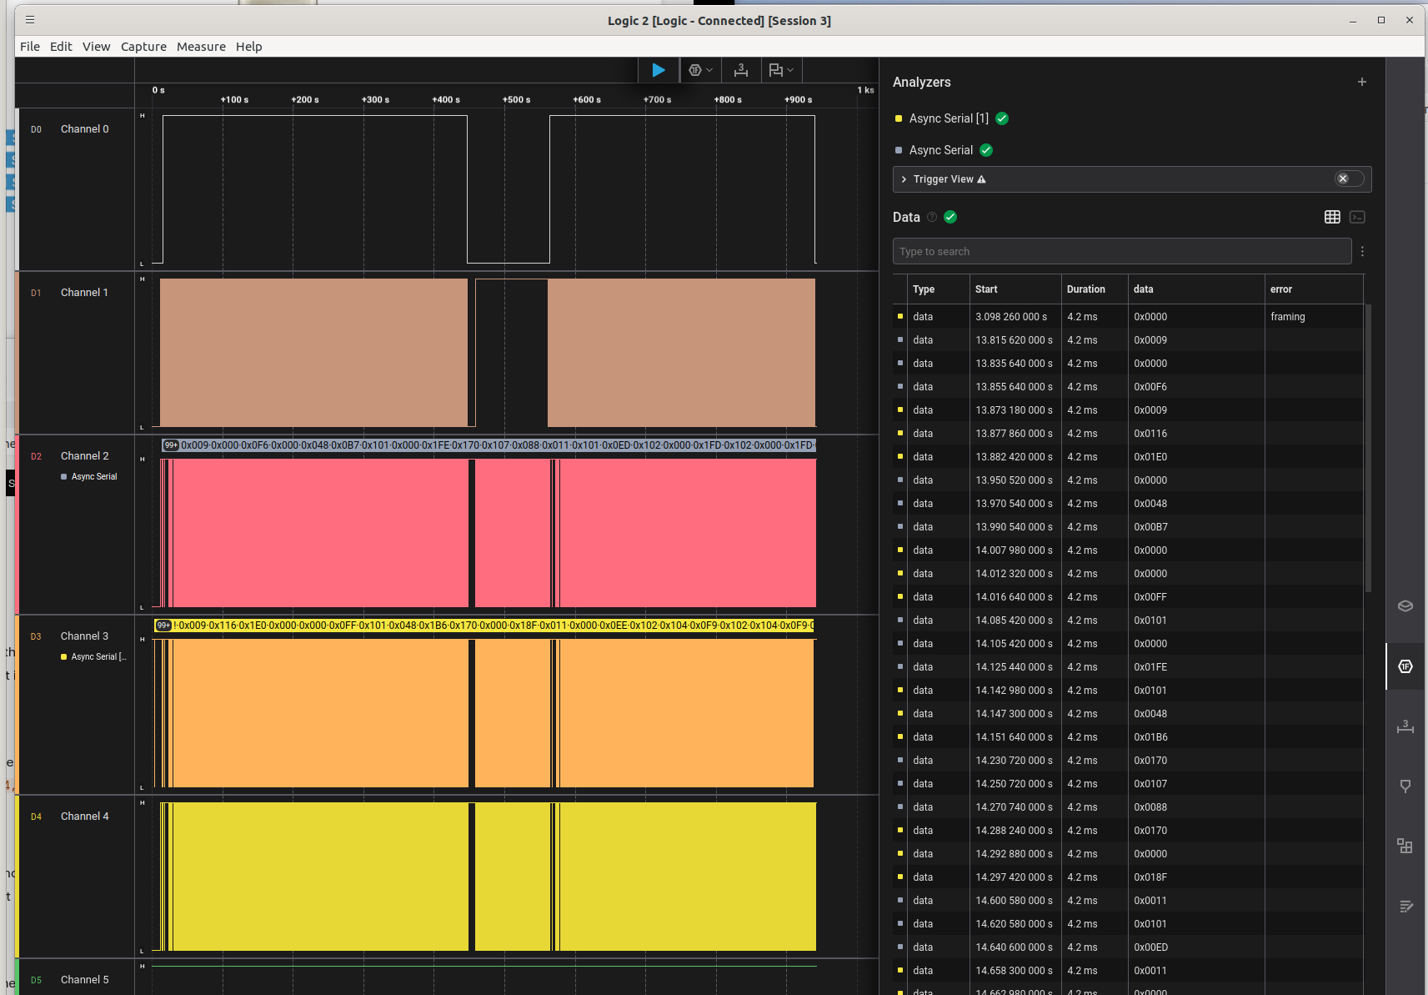Add a new analyzer with plus icon

pos(1361,82)
